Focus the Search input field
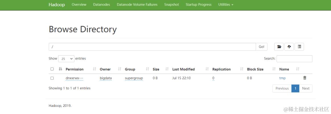The width and height of the screenshot is (331, 114). click(x=295, y=59)
